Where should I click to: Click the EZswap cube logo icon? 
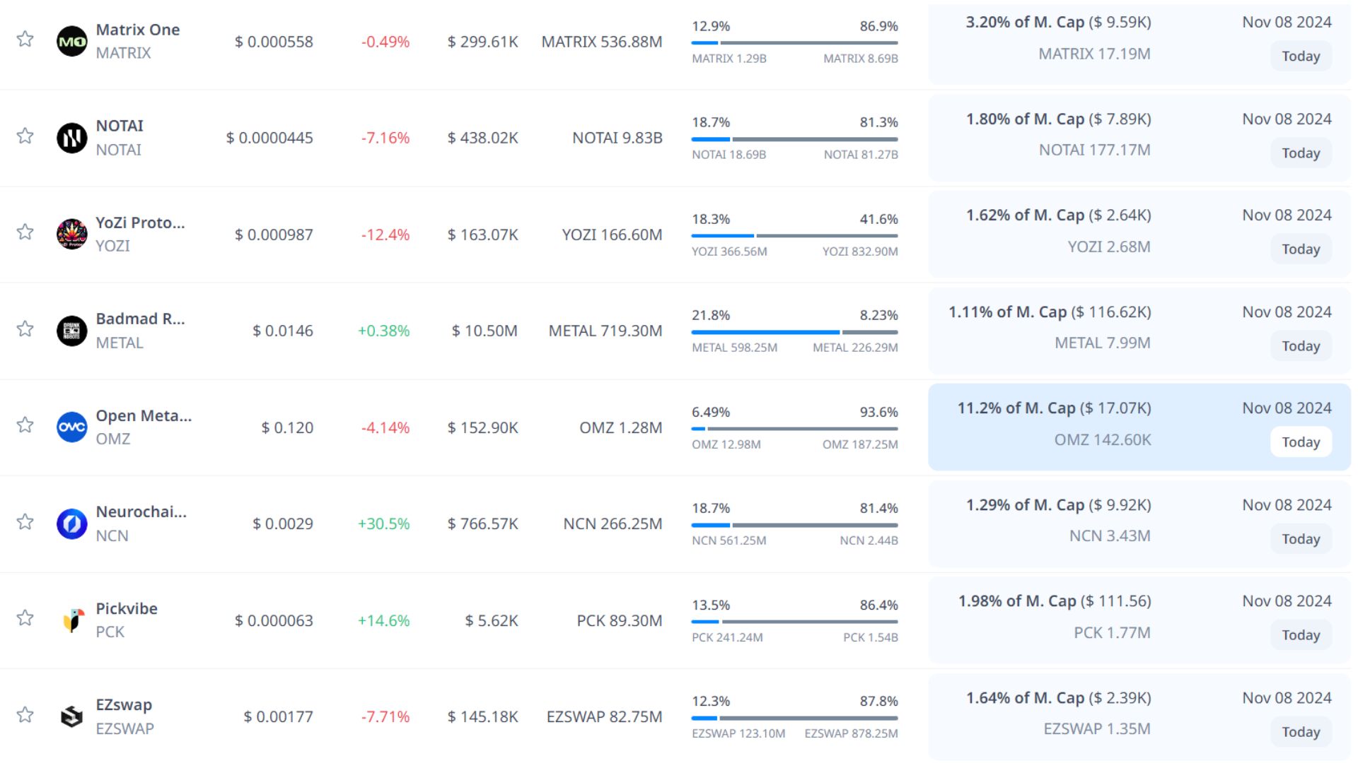click(71, 716)
